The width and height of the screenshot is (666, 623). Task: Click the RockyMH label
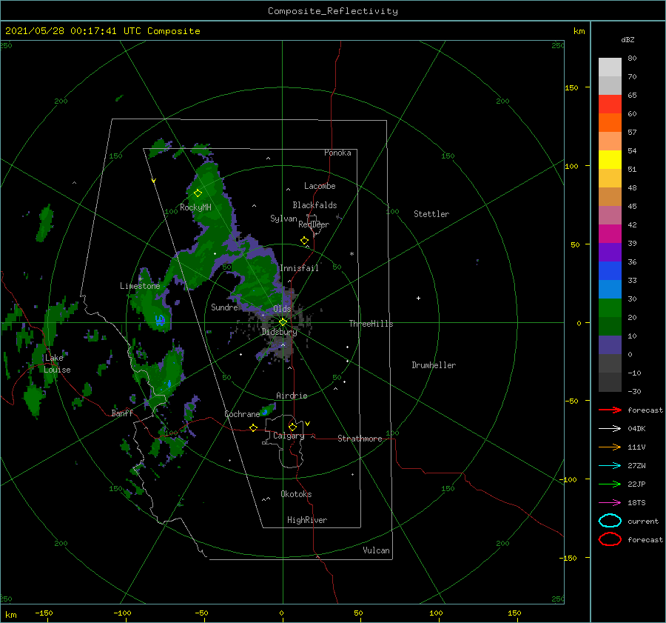[195, 207]
